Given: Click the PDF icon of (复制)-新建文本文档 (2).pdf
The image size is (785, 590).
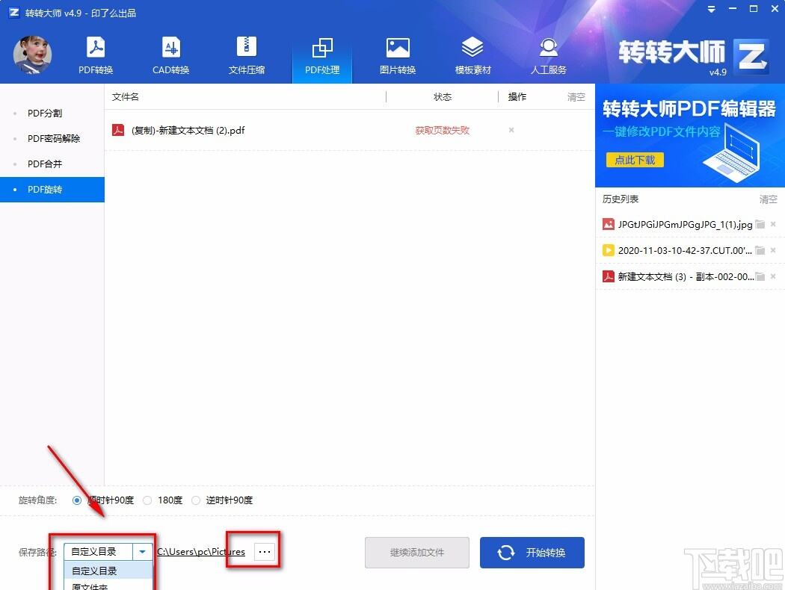Looking at the screenshot, I should [x=118, y=130].
